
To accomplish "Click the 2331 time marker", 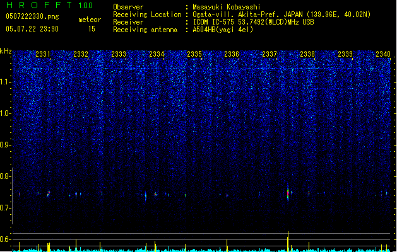I will coord(43,54).
